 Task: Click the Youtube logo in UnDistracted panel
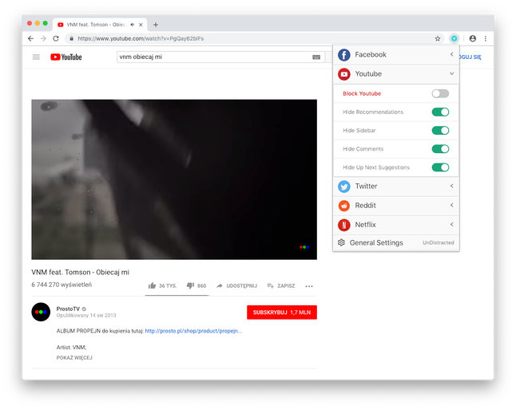click(x=344, y=74)
